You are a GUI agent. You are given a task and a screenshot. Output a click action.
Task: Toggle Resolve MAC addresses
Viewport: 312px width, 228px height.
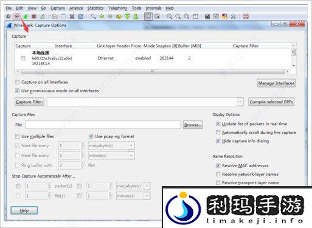(218, 165)
